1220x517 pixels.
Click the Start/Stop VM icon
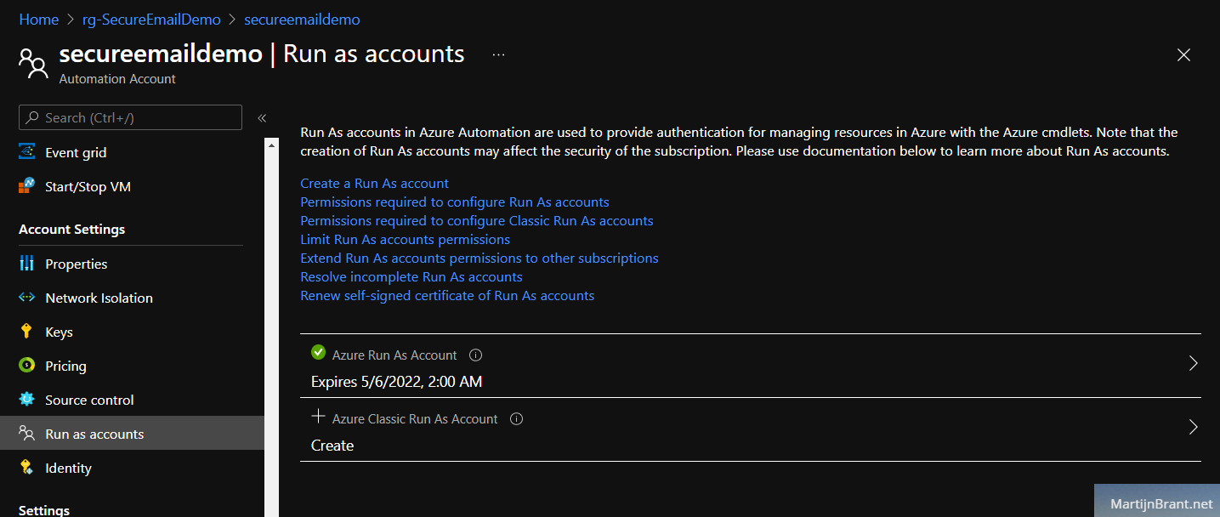(x=27, y=186)
